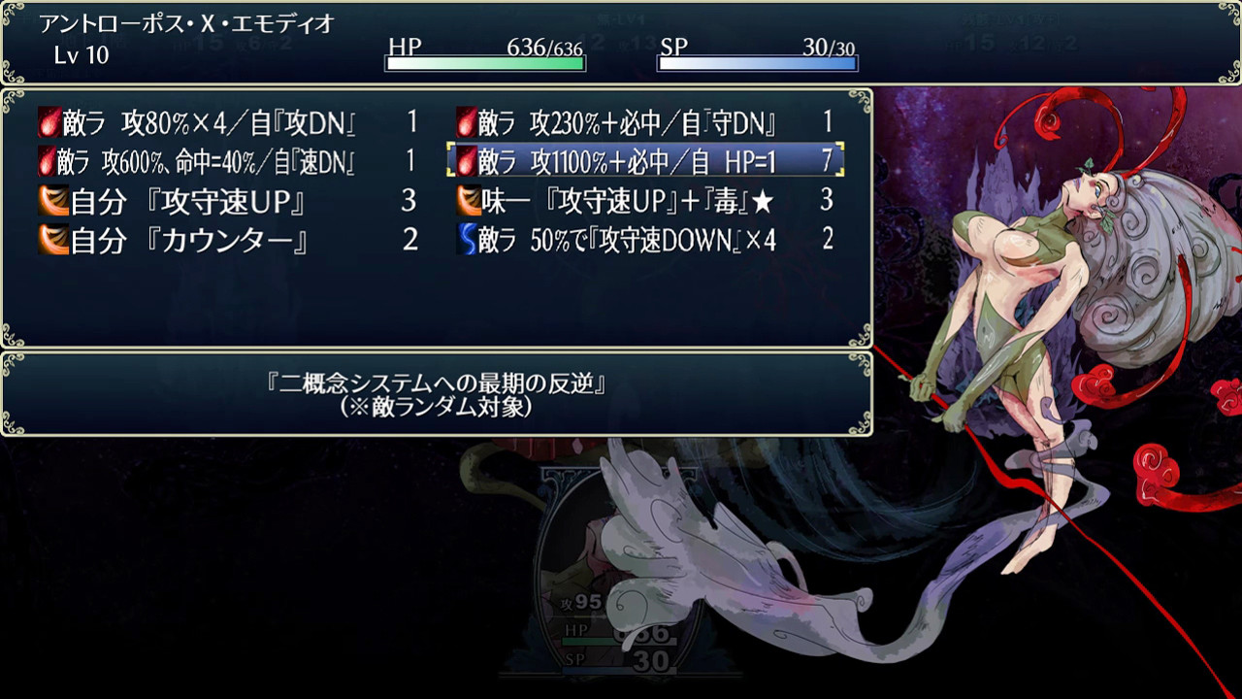Click the green HP gauge bar
The width and height of the screenshot is (1242, 699).
pyautogui.click(x=485, y=63)
